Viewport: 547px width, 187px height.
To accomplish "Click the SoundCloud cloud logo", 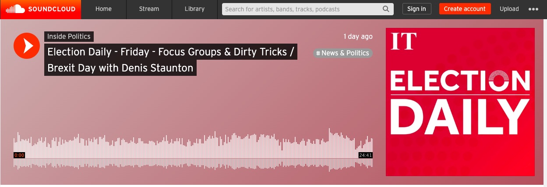I will [14, 9].
